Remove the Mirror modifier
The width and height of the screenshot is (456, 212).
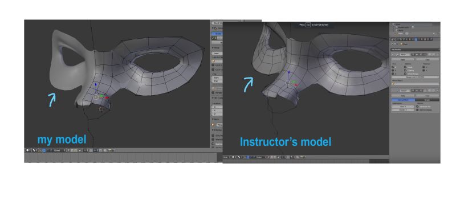pos(438,54)
